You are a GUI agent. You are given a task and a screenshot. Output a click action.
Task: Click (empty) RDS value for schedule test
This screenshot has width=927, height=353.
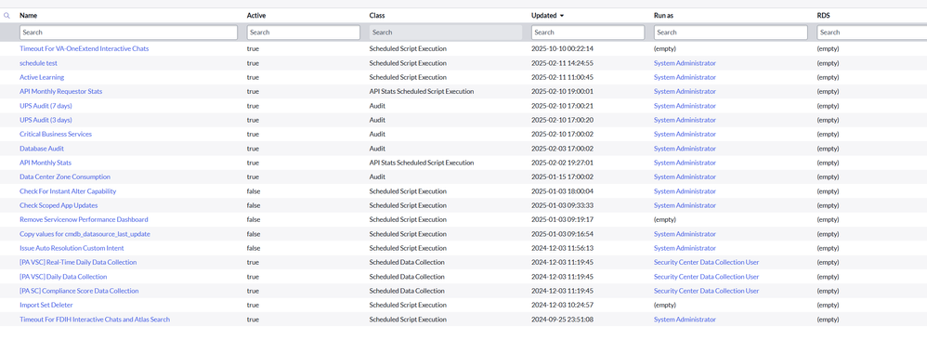pyautogui.click(x=828, y=63)
